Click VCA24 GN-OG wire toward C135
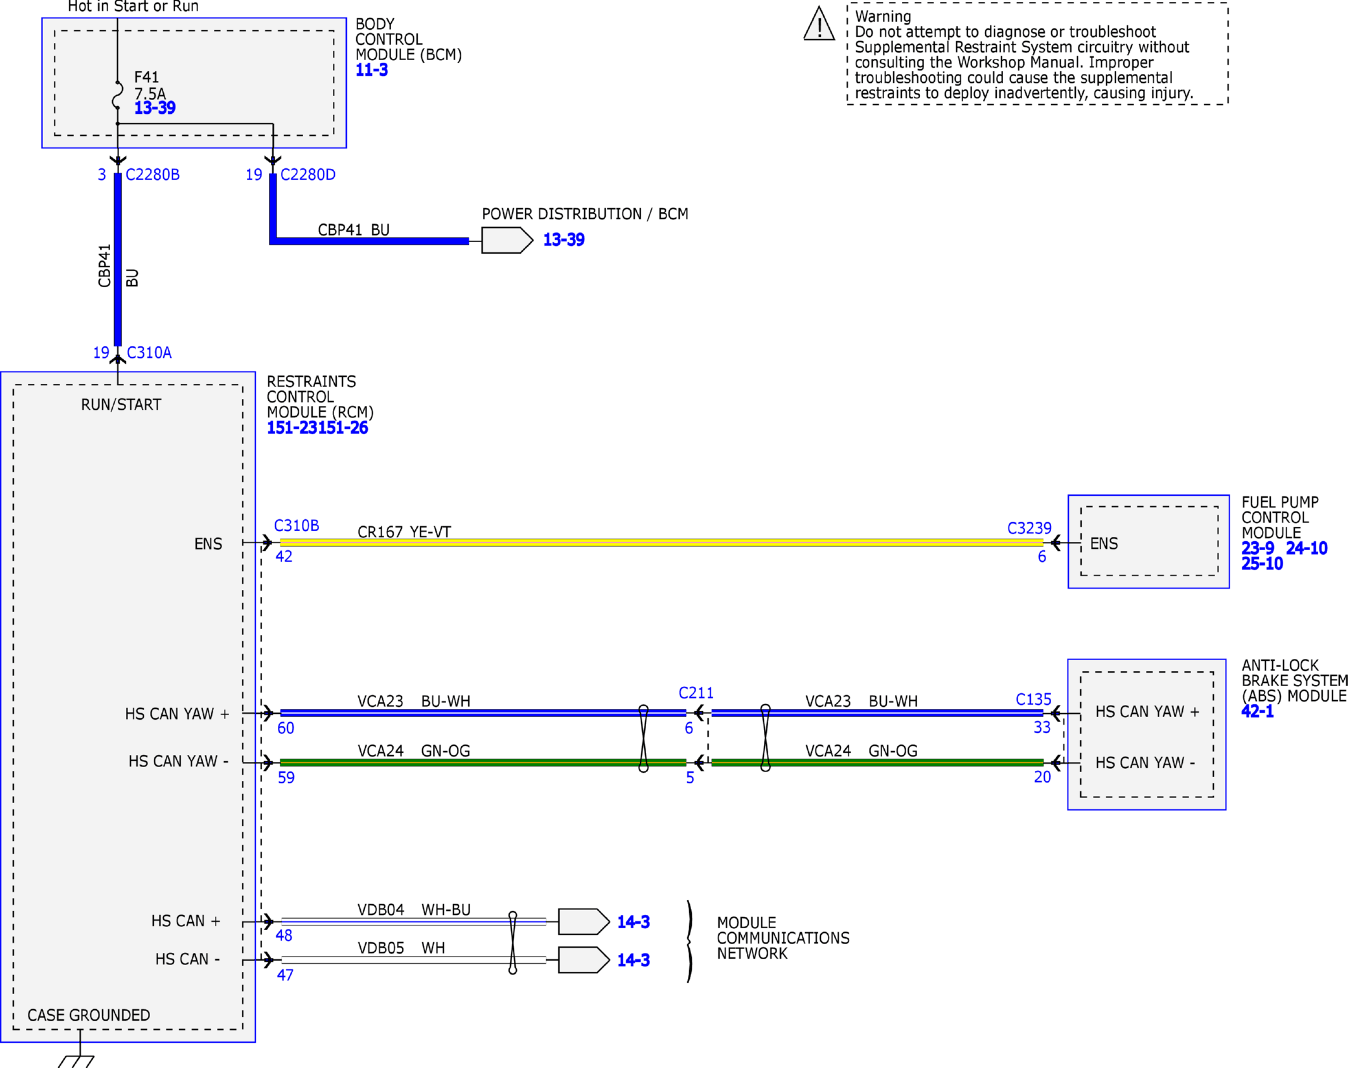The image size is (1348, 1068). [877, 763]
